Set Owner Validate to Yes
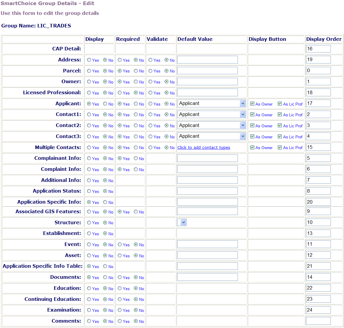 (151, 82)
